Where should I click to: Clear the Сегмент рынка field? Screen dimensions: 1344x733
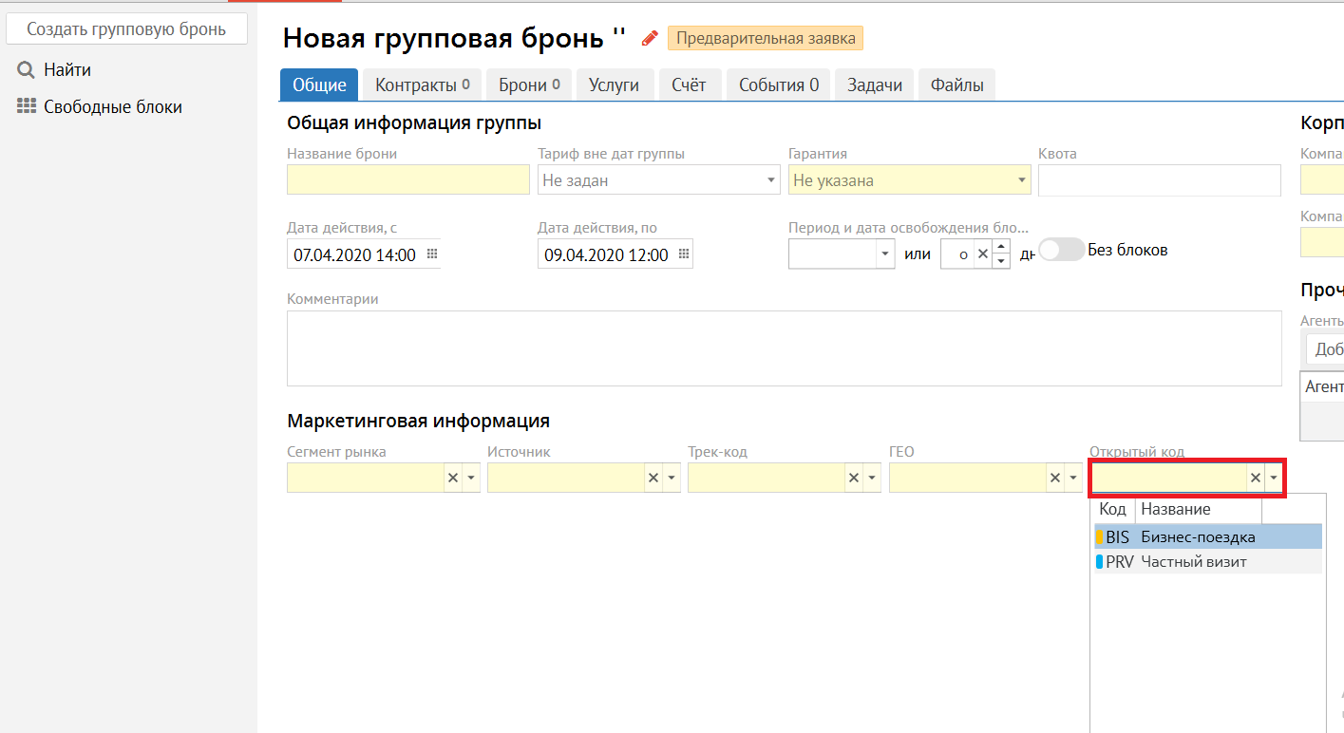click(452, 478)
